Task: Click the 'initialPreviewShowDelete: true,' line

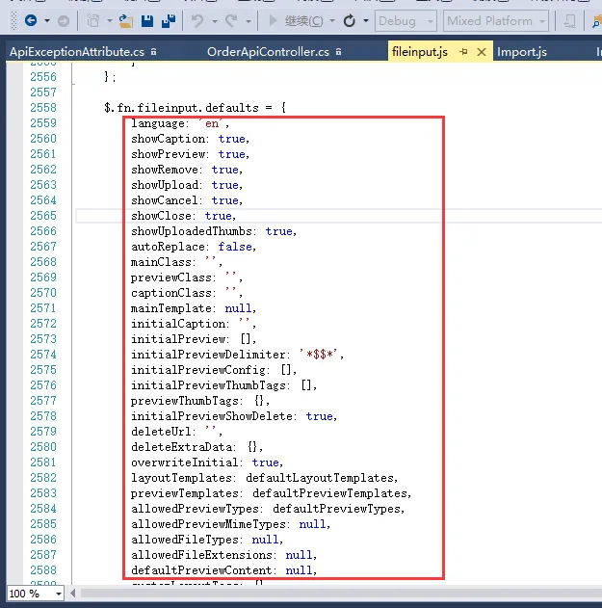Action: (234, 416)
